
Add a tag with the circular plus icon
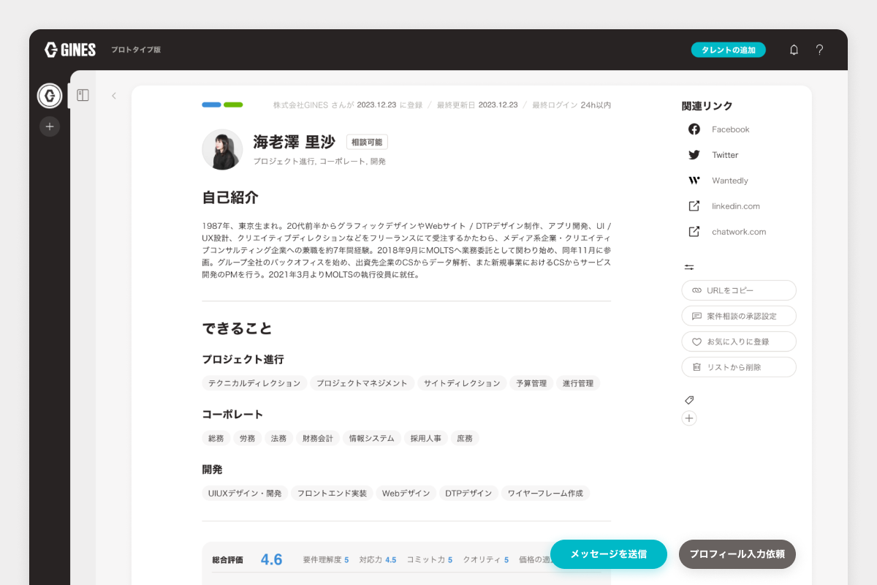click(x=688, y=418)
